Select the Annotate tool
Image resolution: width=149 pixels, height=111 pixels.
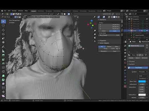(x=3, y=47)
